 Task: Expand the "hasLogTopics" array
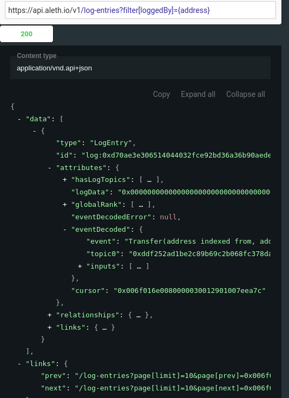click(65, 180)
